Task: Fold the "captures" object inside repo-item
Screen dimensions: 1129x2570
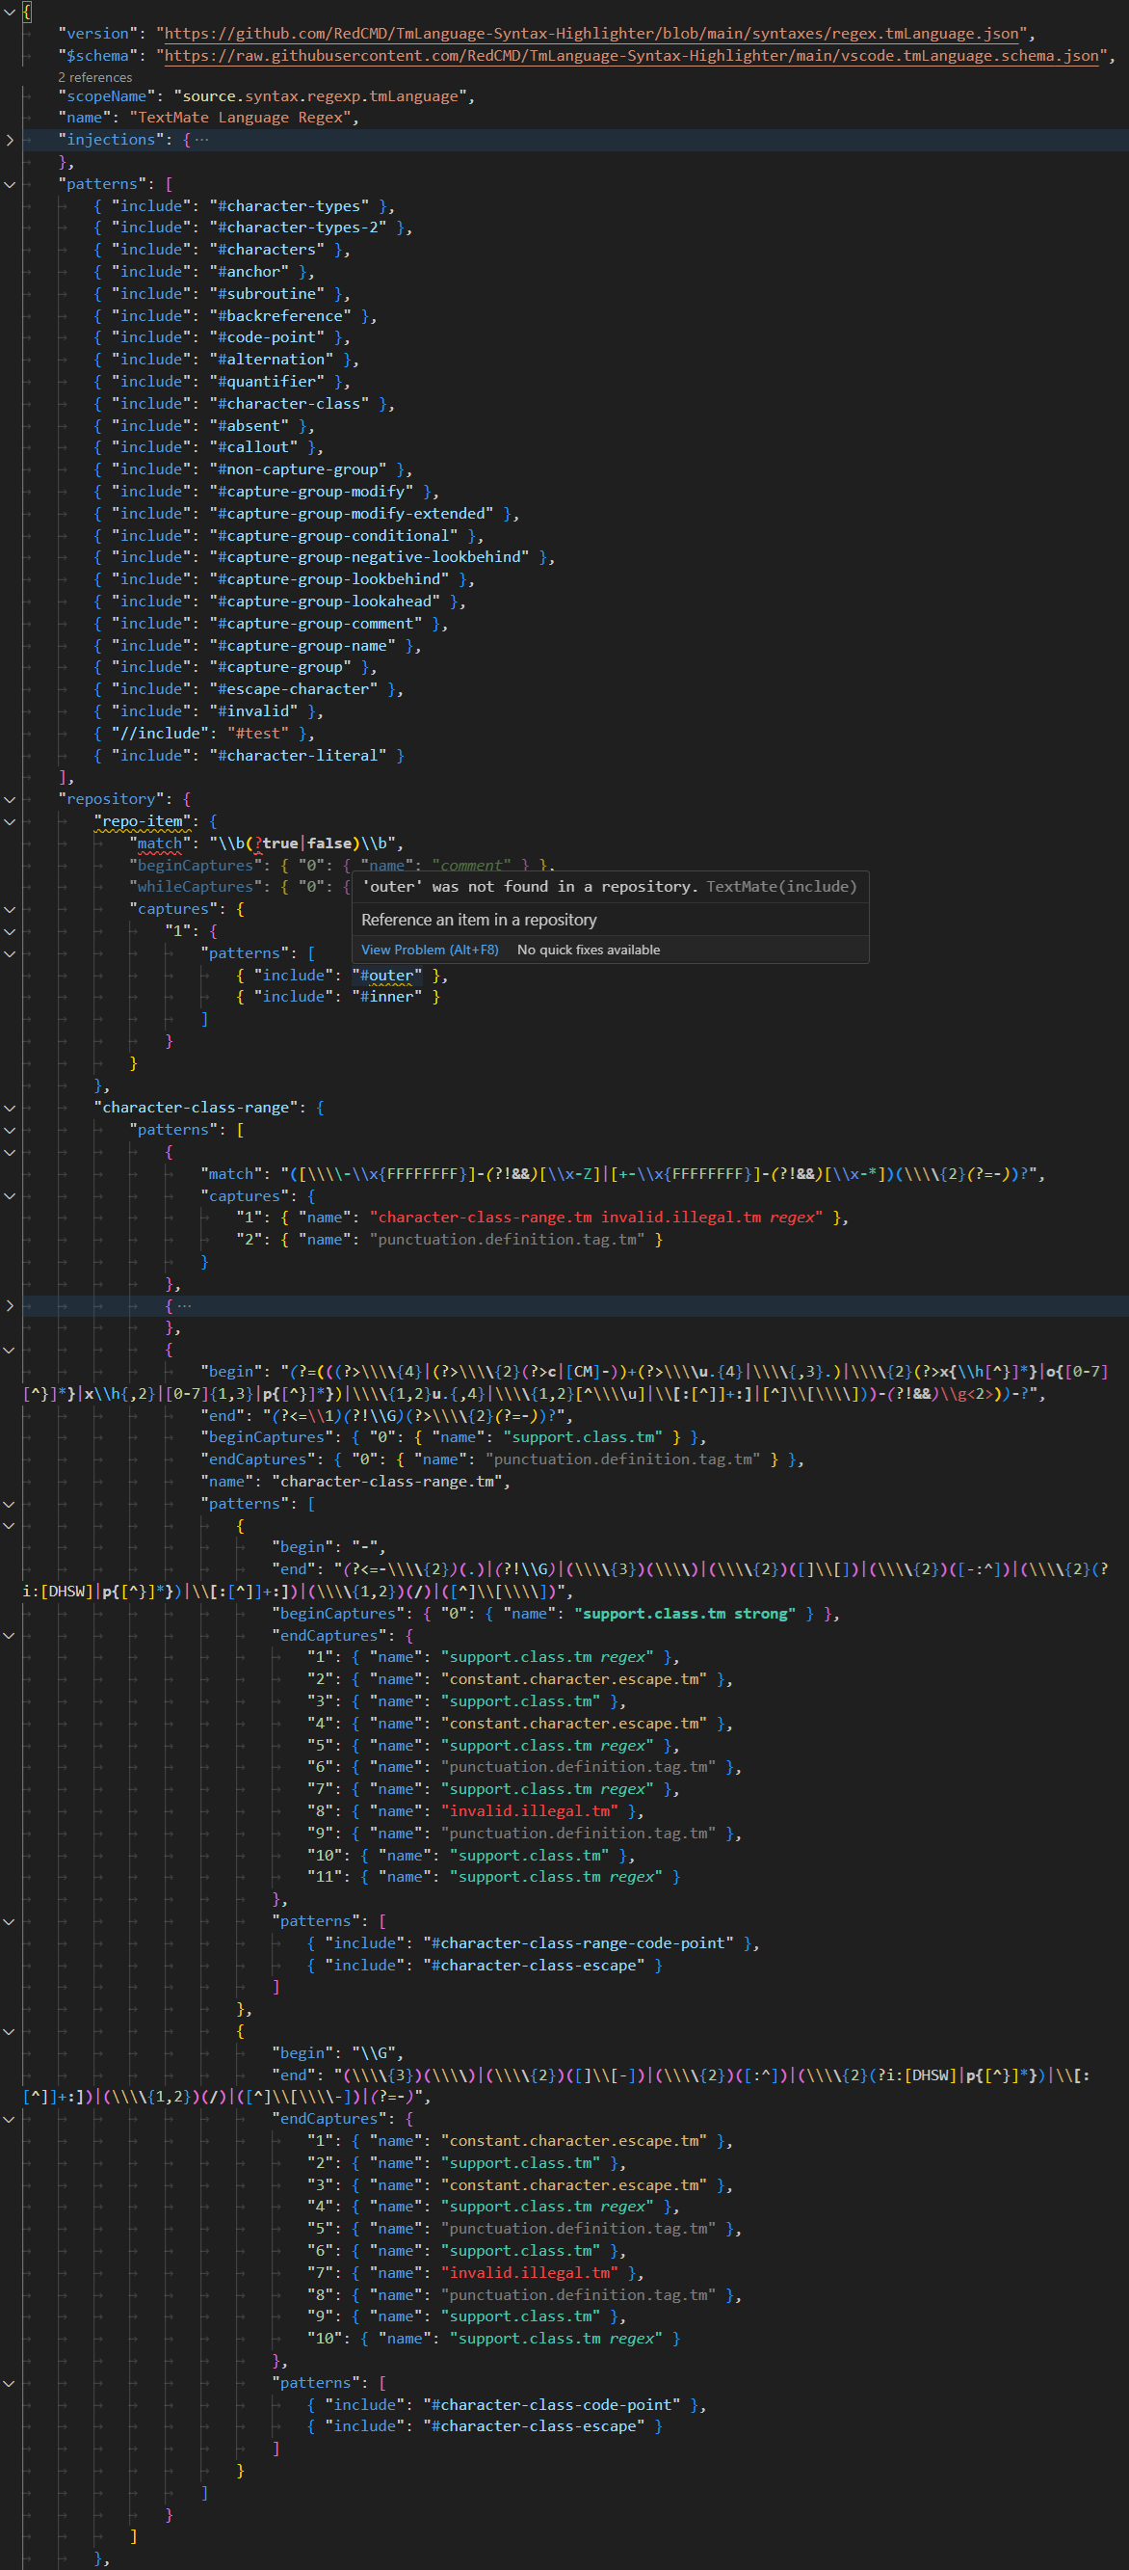Action: point(10,909)
